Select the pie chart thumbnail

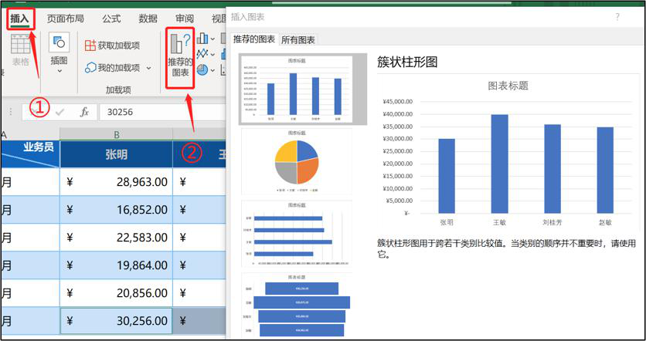click(x=297, y=161)
